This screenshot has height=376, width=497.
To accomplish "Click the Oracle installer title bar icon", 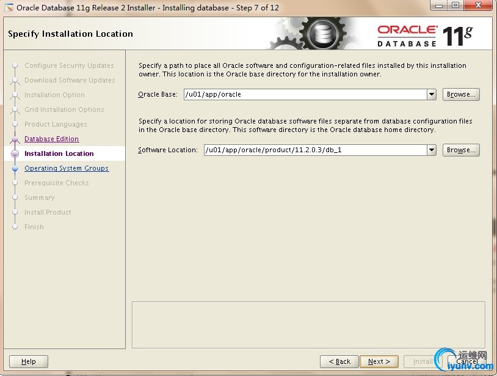I will [x=9, y=7].
